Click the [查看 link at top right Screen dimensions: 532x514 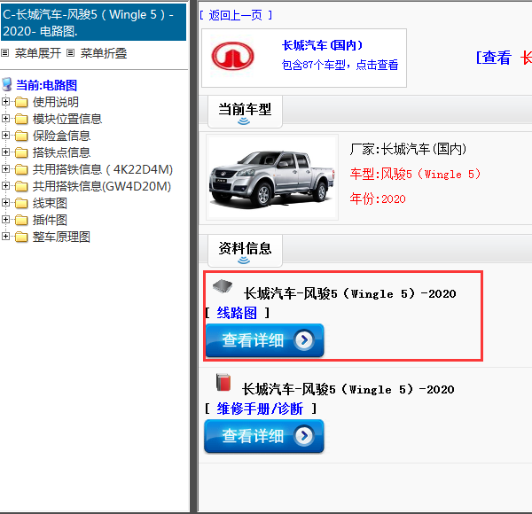click(494, 58)
